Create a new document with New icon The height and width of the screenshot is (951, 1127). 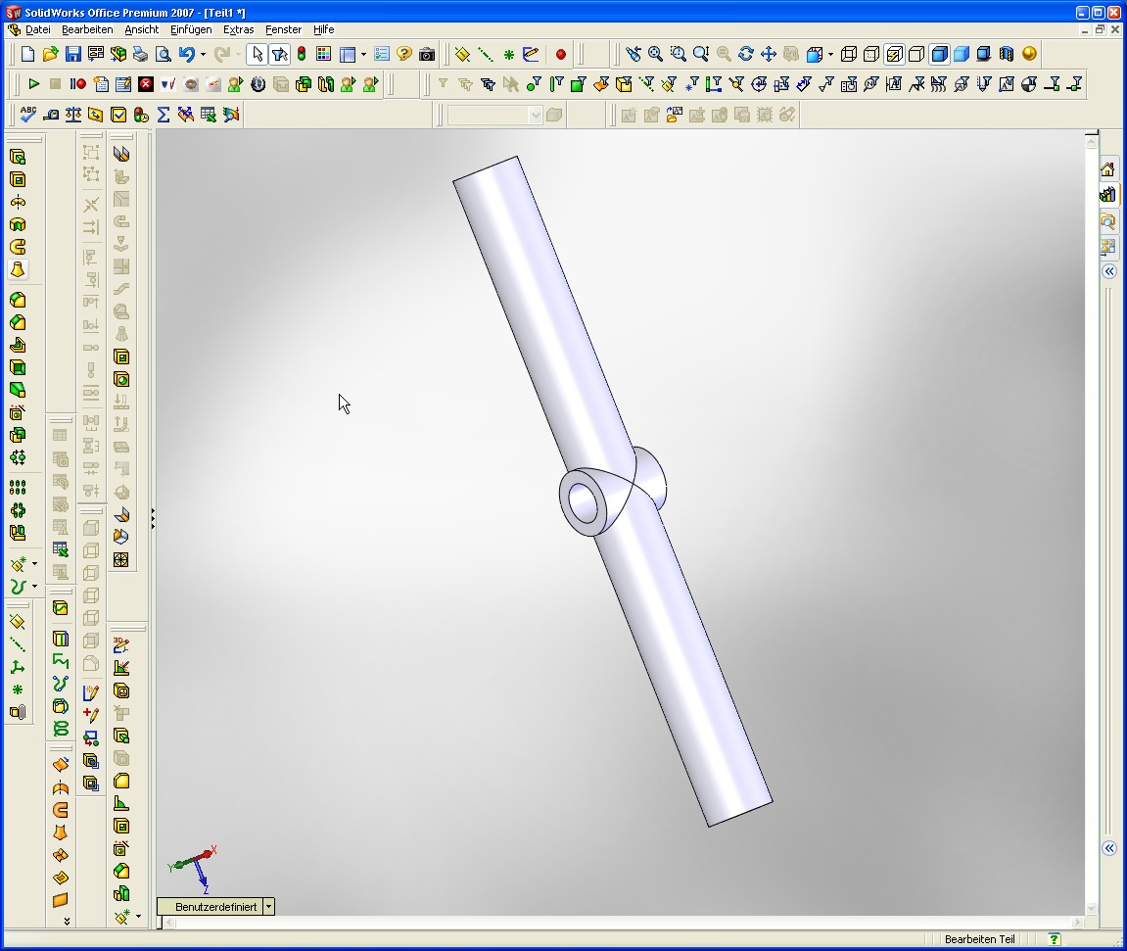(28, 54)
